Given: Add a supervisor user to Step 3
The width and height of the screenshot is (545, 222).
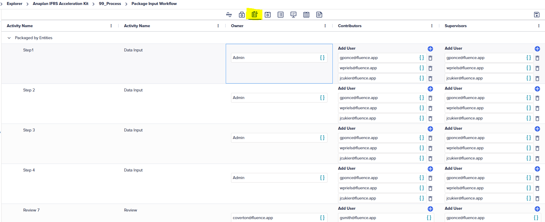Looking at the screenshot, I should (537, 129).
